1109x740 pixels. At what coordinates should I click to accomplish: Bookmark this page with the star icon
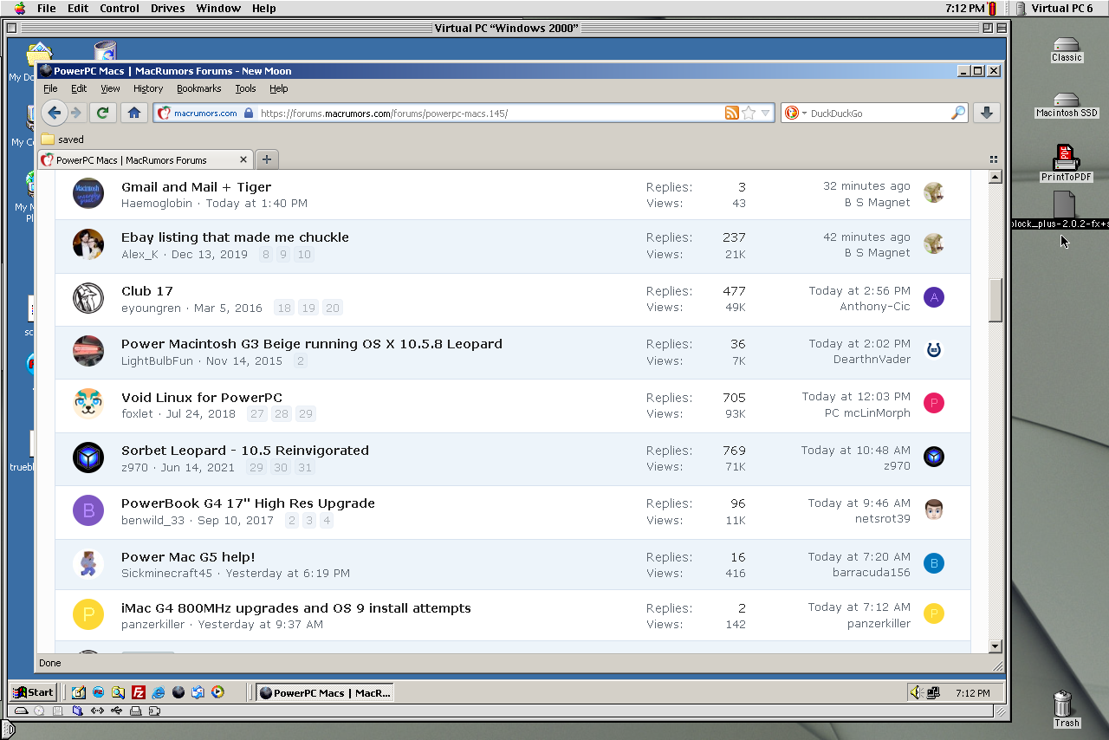(749, 113)
